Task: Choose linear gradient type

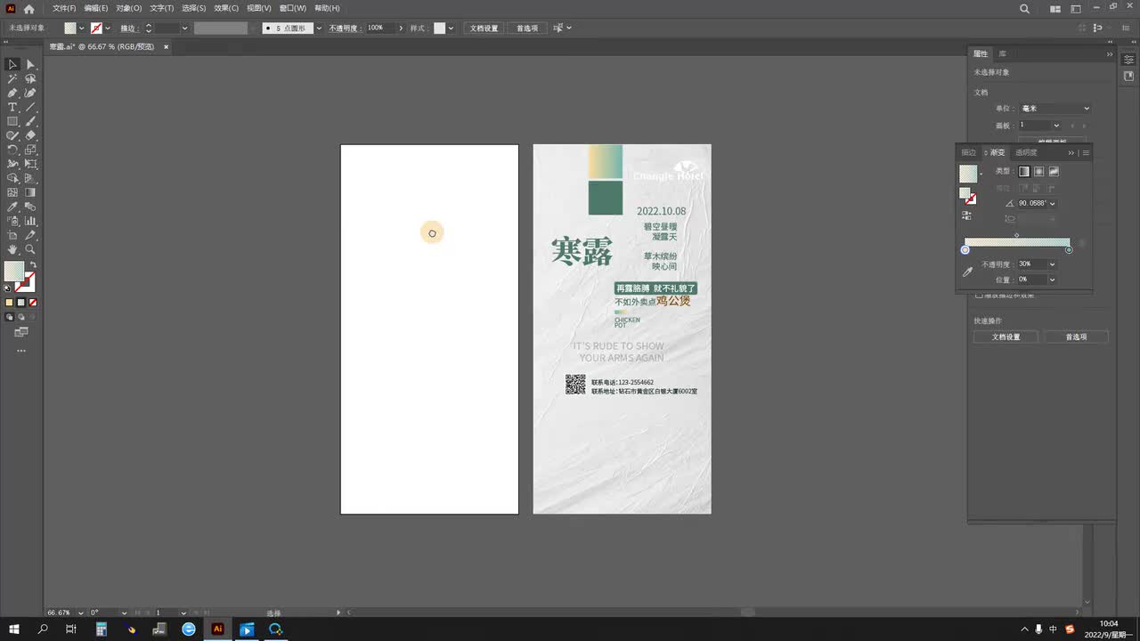Action: coord(1024,171)
